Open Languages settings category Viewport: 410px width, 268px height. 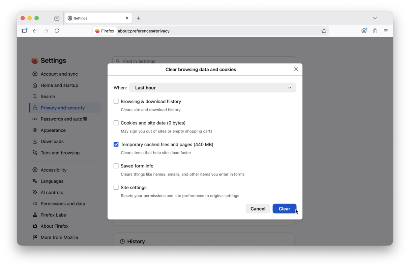[x=65, y=181]
